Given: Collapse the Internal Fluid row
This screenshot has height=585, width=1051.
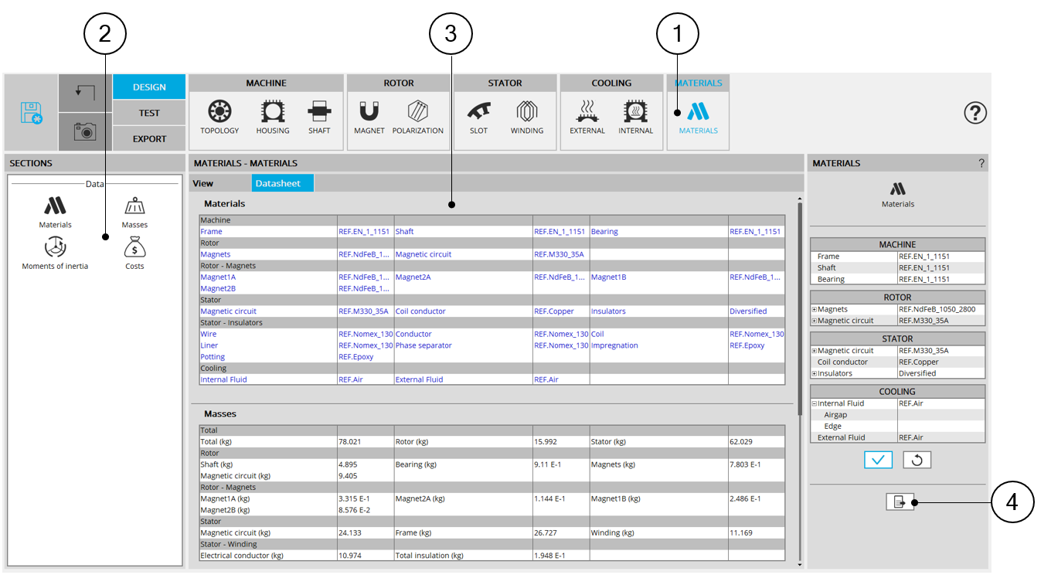Looking at the screenshot, I should point(815,403).
